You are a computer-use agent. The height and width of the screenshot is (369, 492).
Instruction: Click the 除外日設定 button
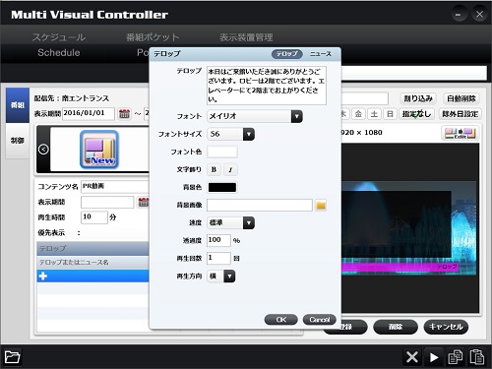[461, 114]
